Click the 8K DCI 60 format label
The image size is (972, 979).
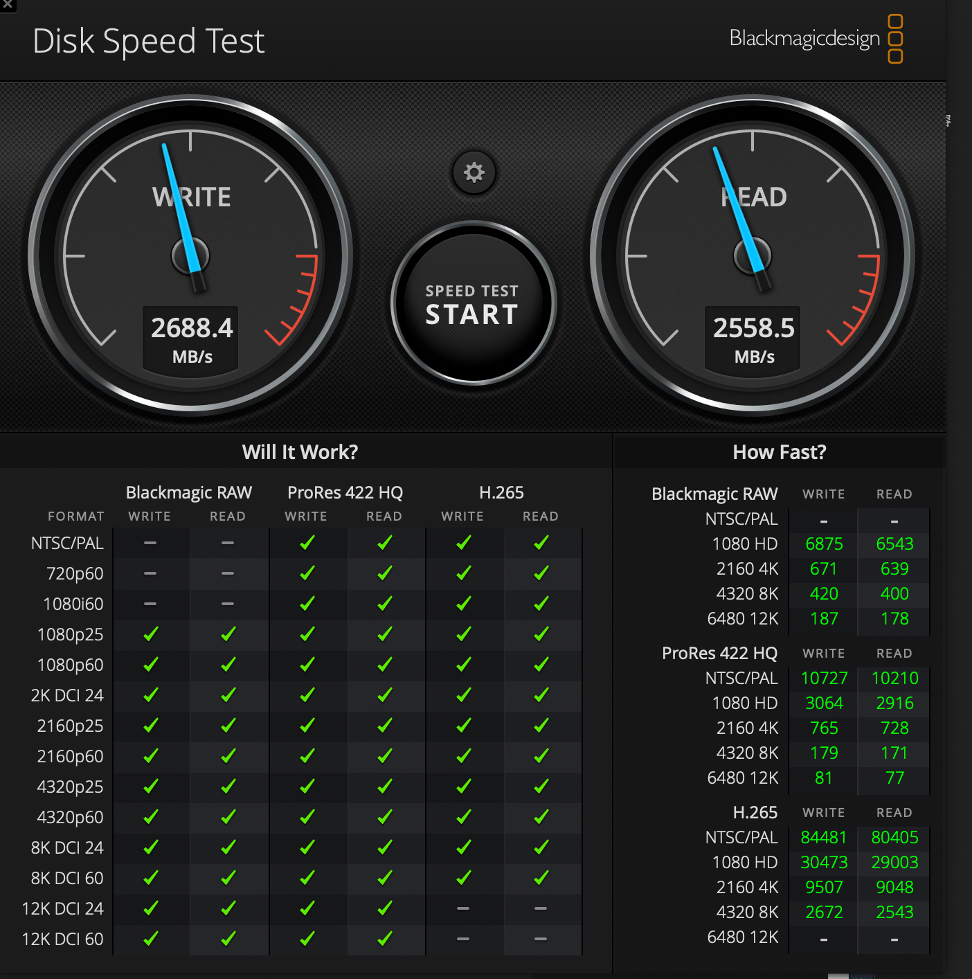coord(67,879)
